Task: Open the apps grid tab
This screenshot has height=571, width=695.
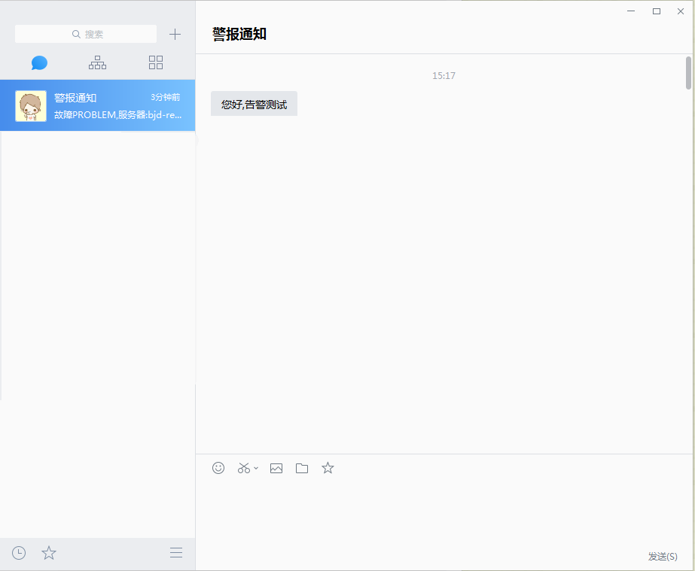Action: pos(156,62)
